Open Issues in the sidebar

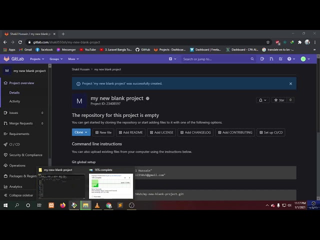[13, 112]
